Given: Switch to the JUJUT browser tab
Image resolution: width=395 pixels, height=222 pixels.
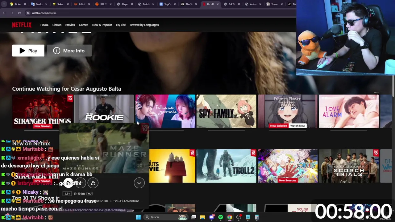Looking at the screenshot, I should pos(103,4).
